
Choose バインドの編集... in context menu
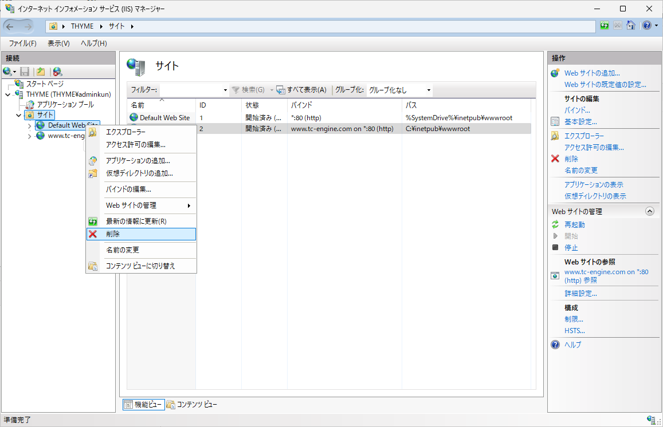(x=141, y=189)
